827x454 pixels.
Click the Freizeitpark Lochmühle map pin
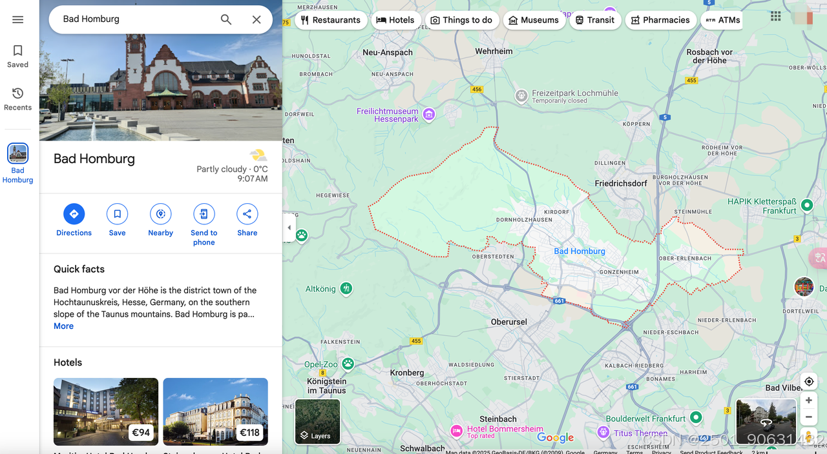click(x=521, y=96)
